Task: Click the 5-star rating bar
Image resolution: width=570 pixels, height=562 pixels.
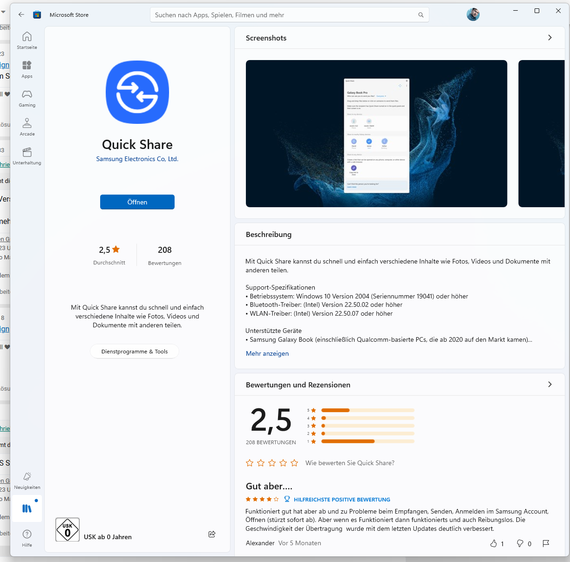Action: pos(368,410)
